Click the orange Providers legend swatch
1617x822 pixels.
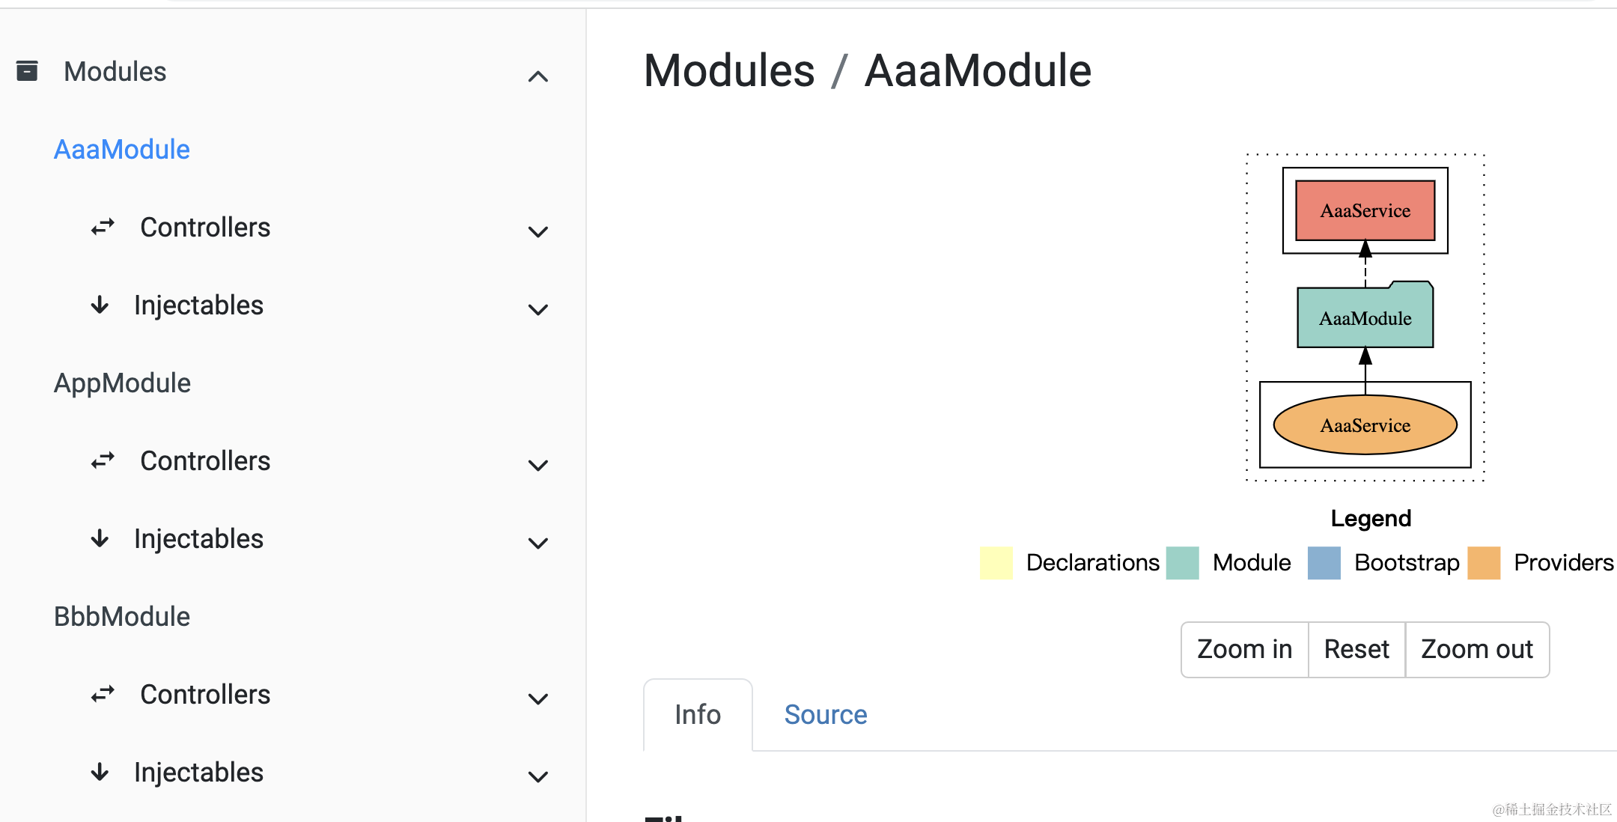(1484, 562)
